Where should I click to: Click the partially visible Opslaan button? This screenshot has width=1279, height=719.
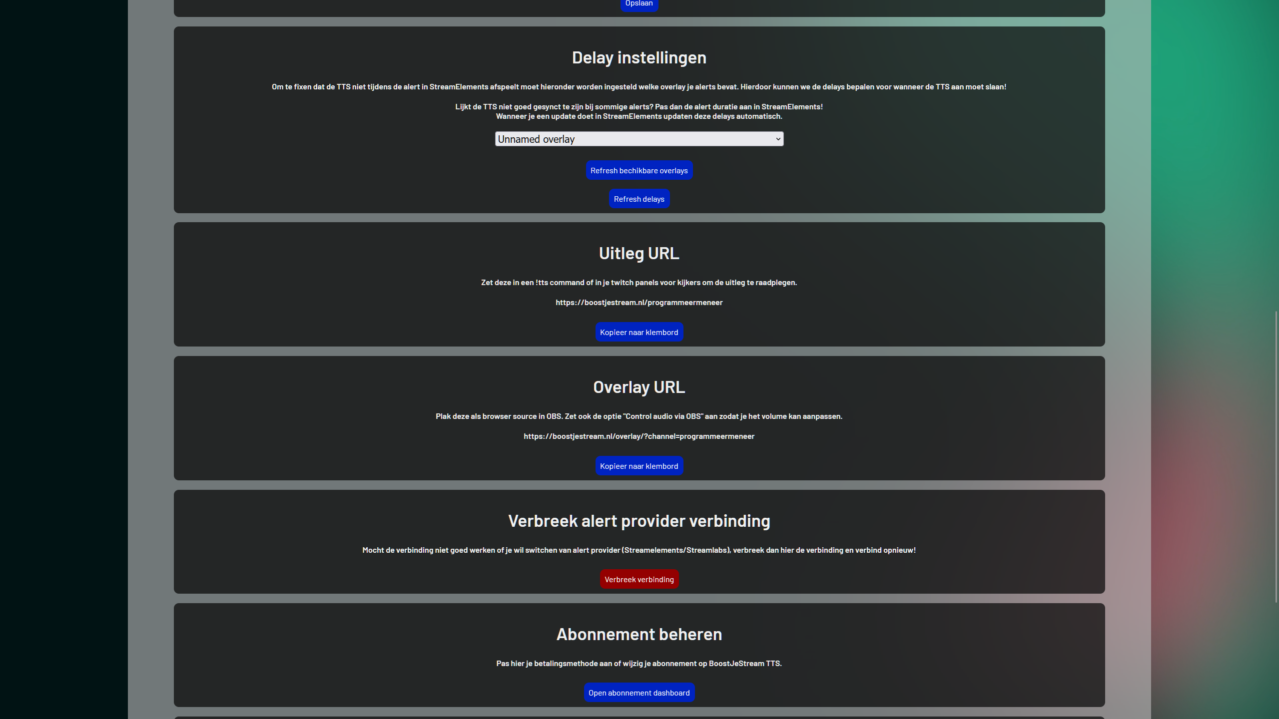click(x=639, y=4)
